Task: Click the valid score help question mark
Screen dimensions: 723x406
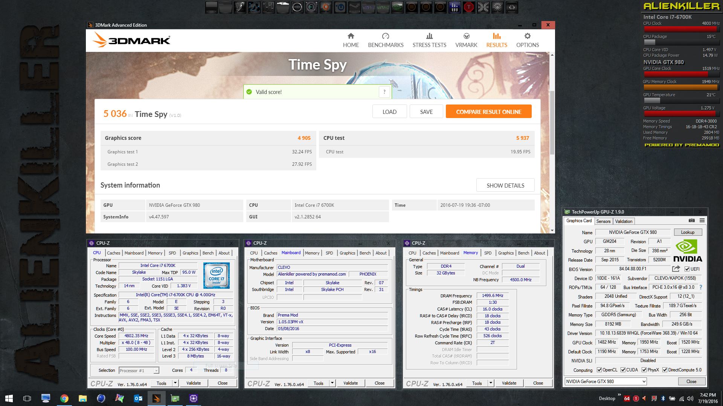Action: [x=384, y=92]
